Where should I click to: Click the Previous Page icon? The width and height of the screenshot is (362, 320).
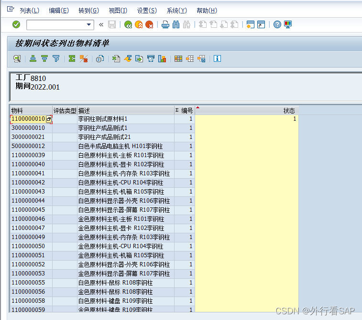point(213,24)
